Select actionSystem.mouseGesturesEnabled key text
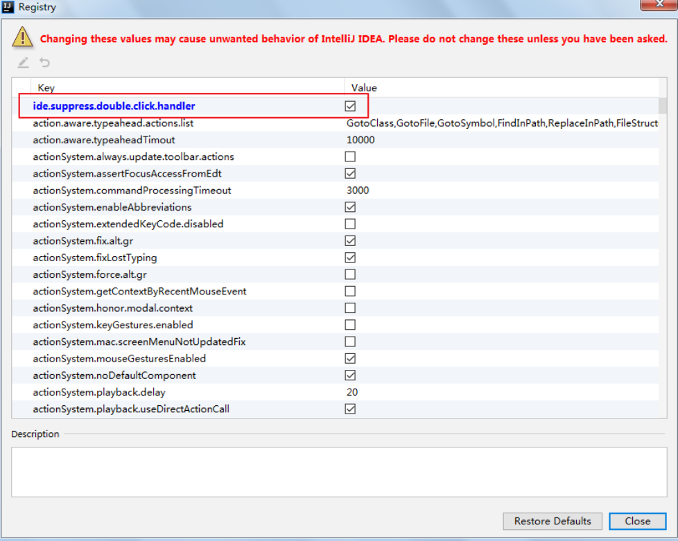This screenshot has height=541, width=678. (x=119, y=359)
